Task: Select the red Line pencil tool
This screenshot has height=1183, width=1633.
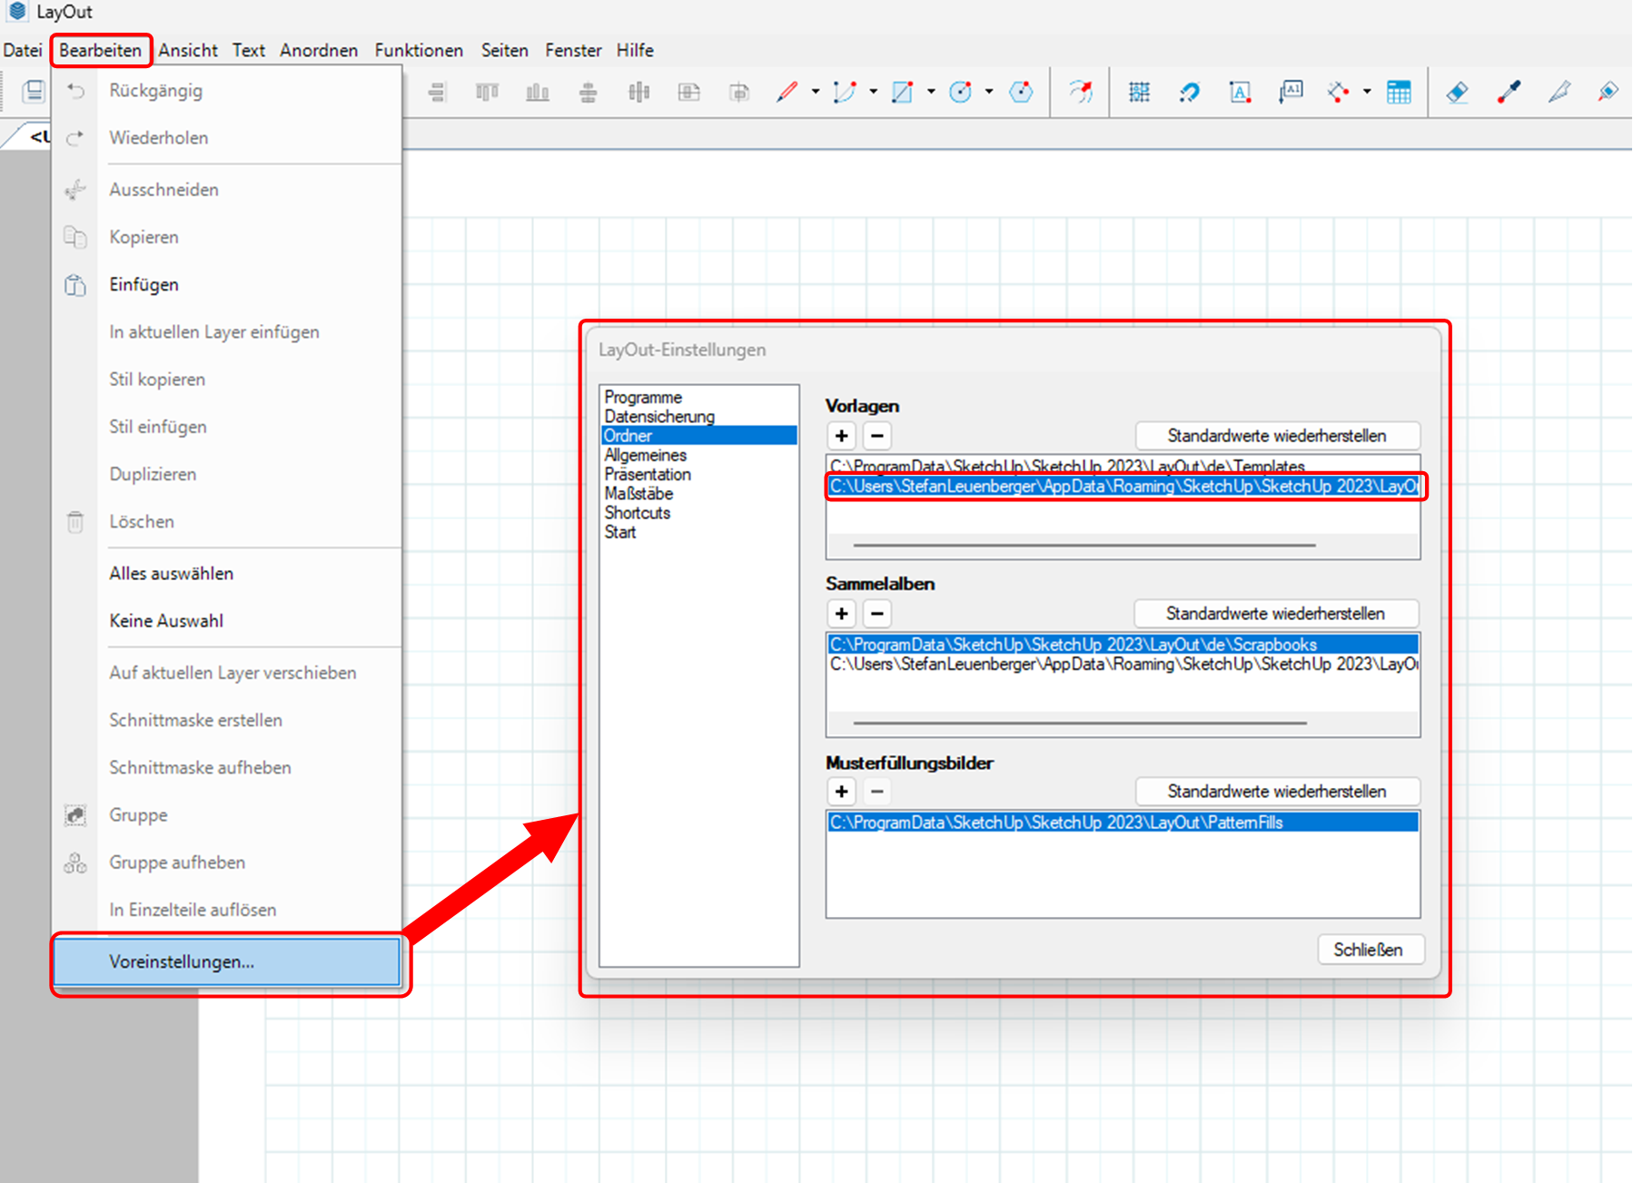Action: coord(787,92)
